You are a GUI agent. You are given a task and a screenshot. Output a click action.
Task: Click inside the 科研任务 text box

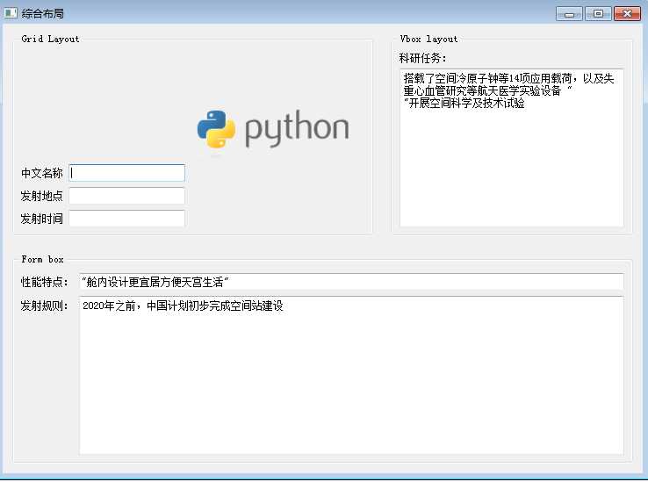512,148
